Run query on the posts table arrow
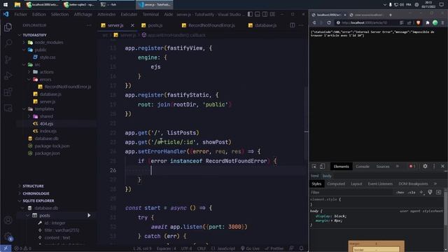 tap(89, 216)
